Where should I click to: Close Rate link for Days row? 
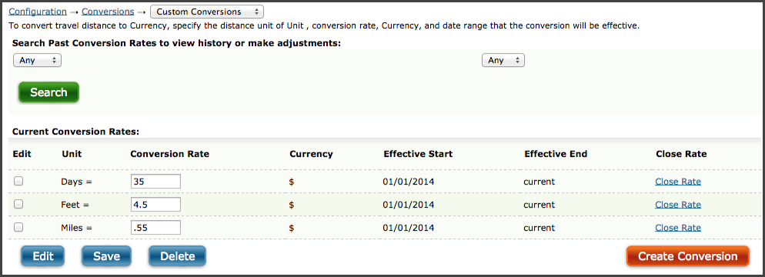678,182
